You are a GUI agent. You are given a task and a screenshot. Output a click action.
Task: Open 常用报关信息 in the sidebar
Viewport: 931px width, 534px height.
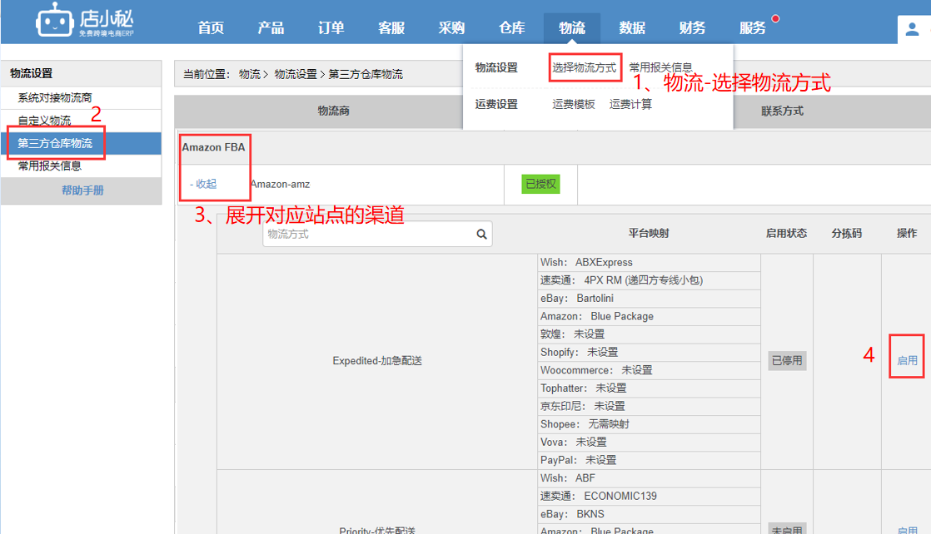click(x=49, y=166)
